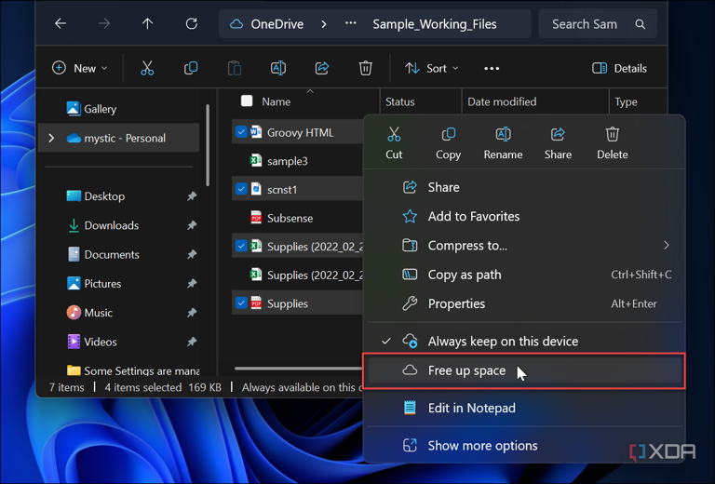Open the New dropdown menu
Image resolution: width=715 pixels, height=484 pixels.
pos(80,68)
